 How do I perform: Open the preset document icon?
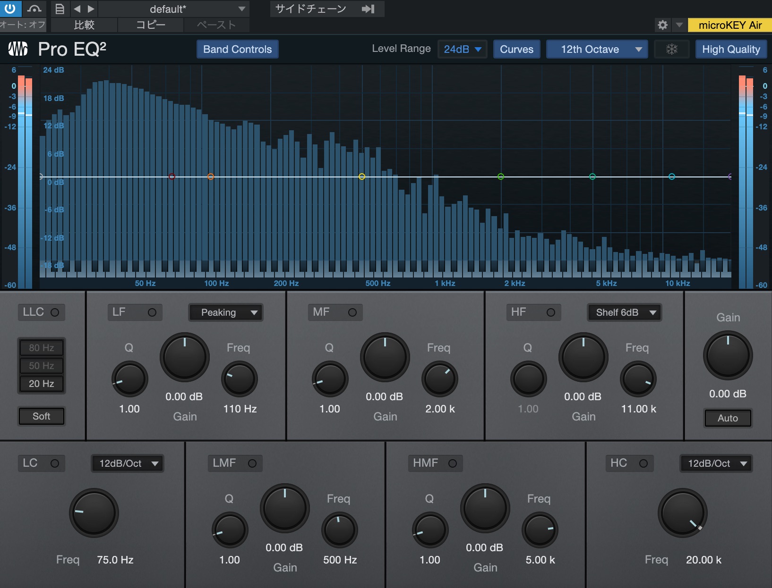click(60, 8)
